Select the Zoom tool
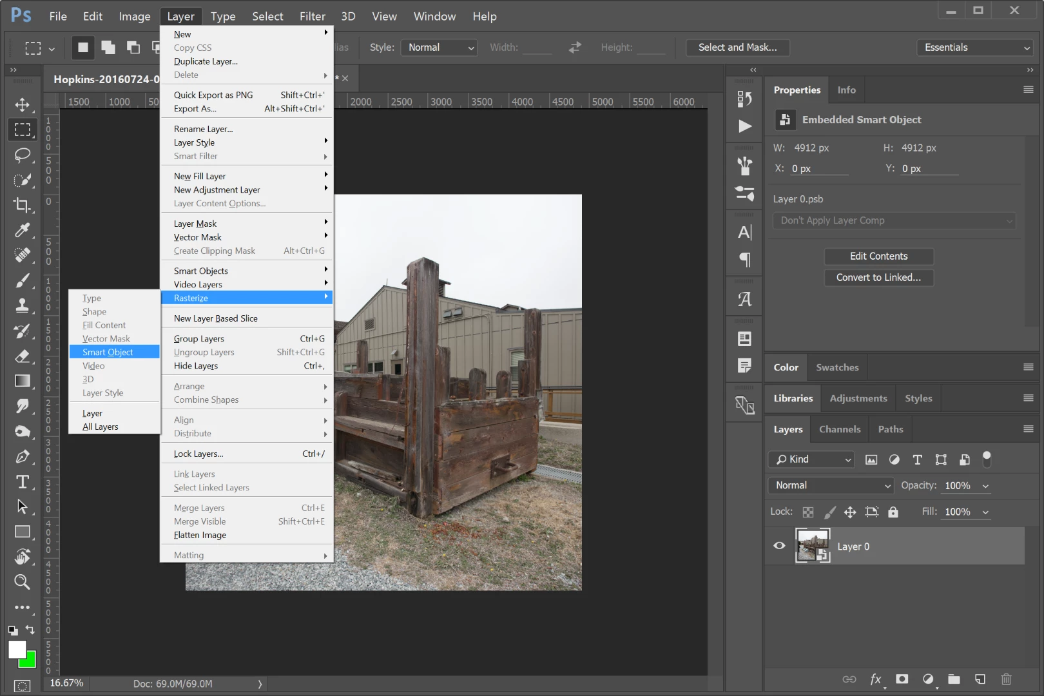Viewport: 1044px width, 696px height. [22, 582]
